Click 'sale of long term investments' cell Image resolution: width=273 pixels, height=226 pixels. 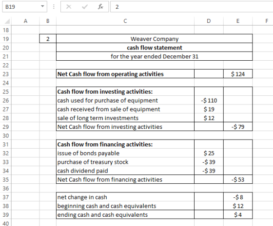point(125,118)
